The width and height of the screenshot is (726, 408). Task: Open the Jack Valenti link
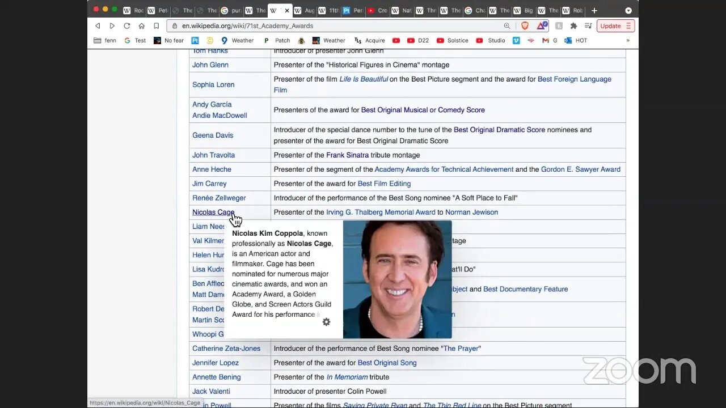[211, 391]
